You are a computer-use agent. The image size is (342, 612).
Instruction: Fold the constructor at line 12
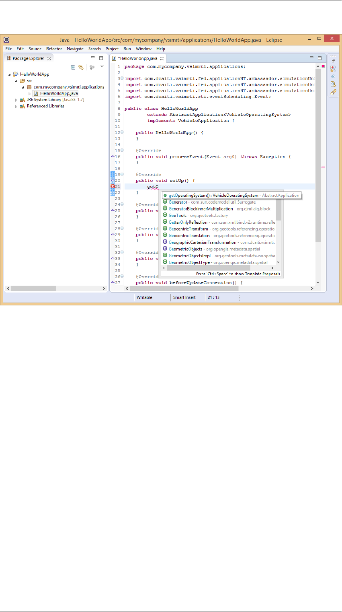122,132
